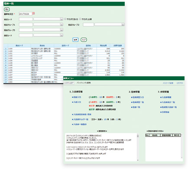Click the 戻る back button in inventory list window
This screenshot has height=169, width=188.
click(x=7, y=10)
